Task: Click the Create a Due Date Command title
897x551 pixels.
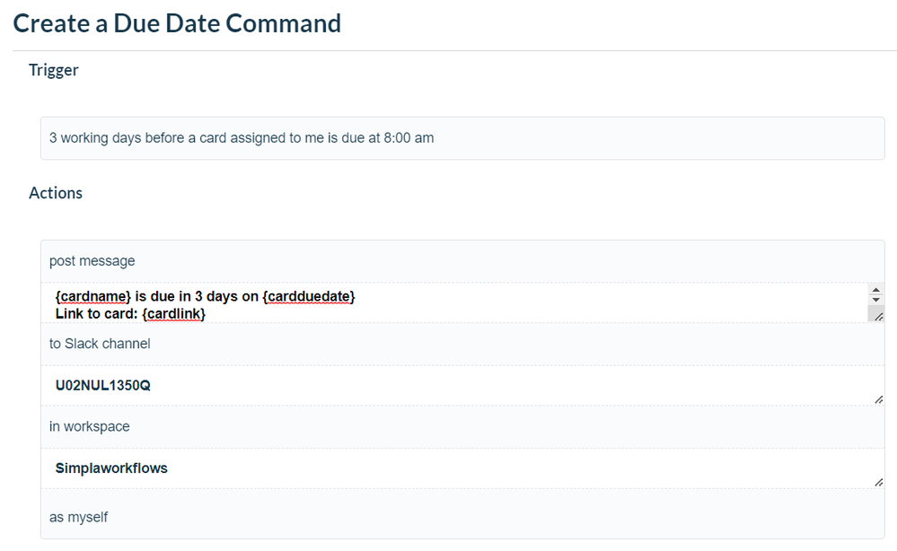Action: pos(177,23)
